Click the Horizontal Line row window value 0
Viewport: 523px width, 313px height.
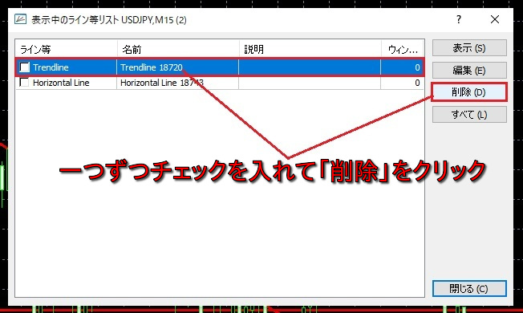(x=417, y=83)
